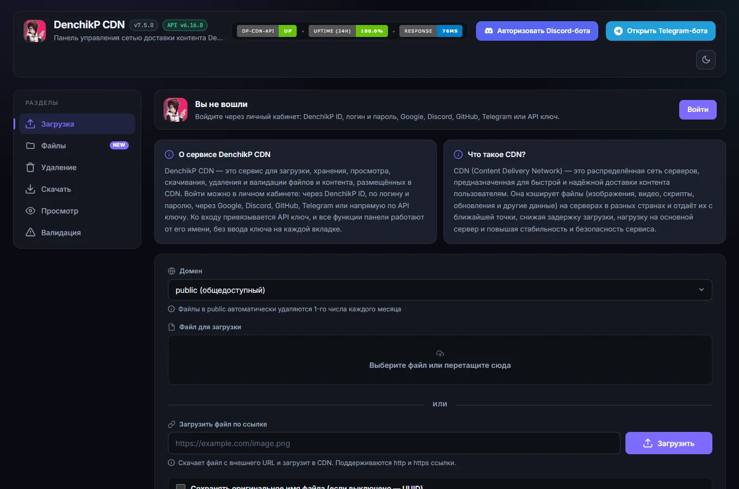
Task: Click the file icon next to Файл для загрузки
Action: click(x=172, y=327)
